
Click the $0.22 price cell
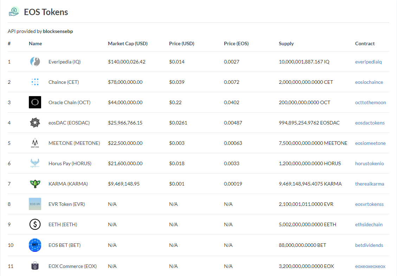click(x=175, y=102)
